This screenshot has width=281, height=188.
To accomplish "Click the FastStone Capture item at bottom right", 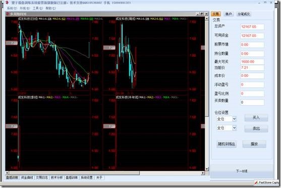I will 267,182.
